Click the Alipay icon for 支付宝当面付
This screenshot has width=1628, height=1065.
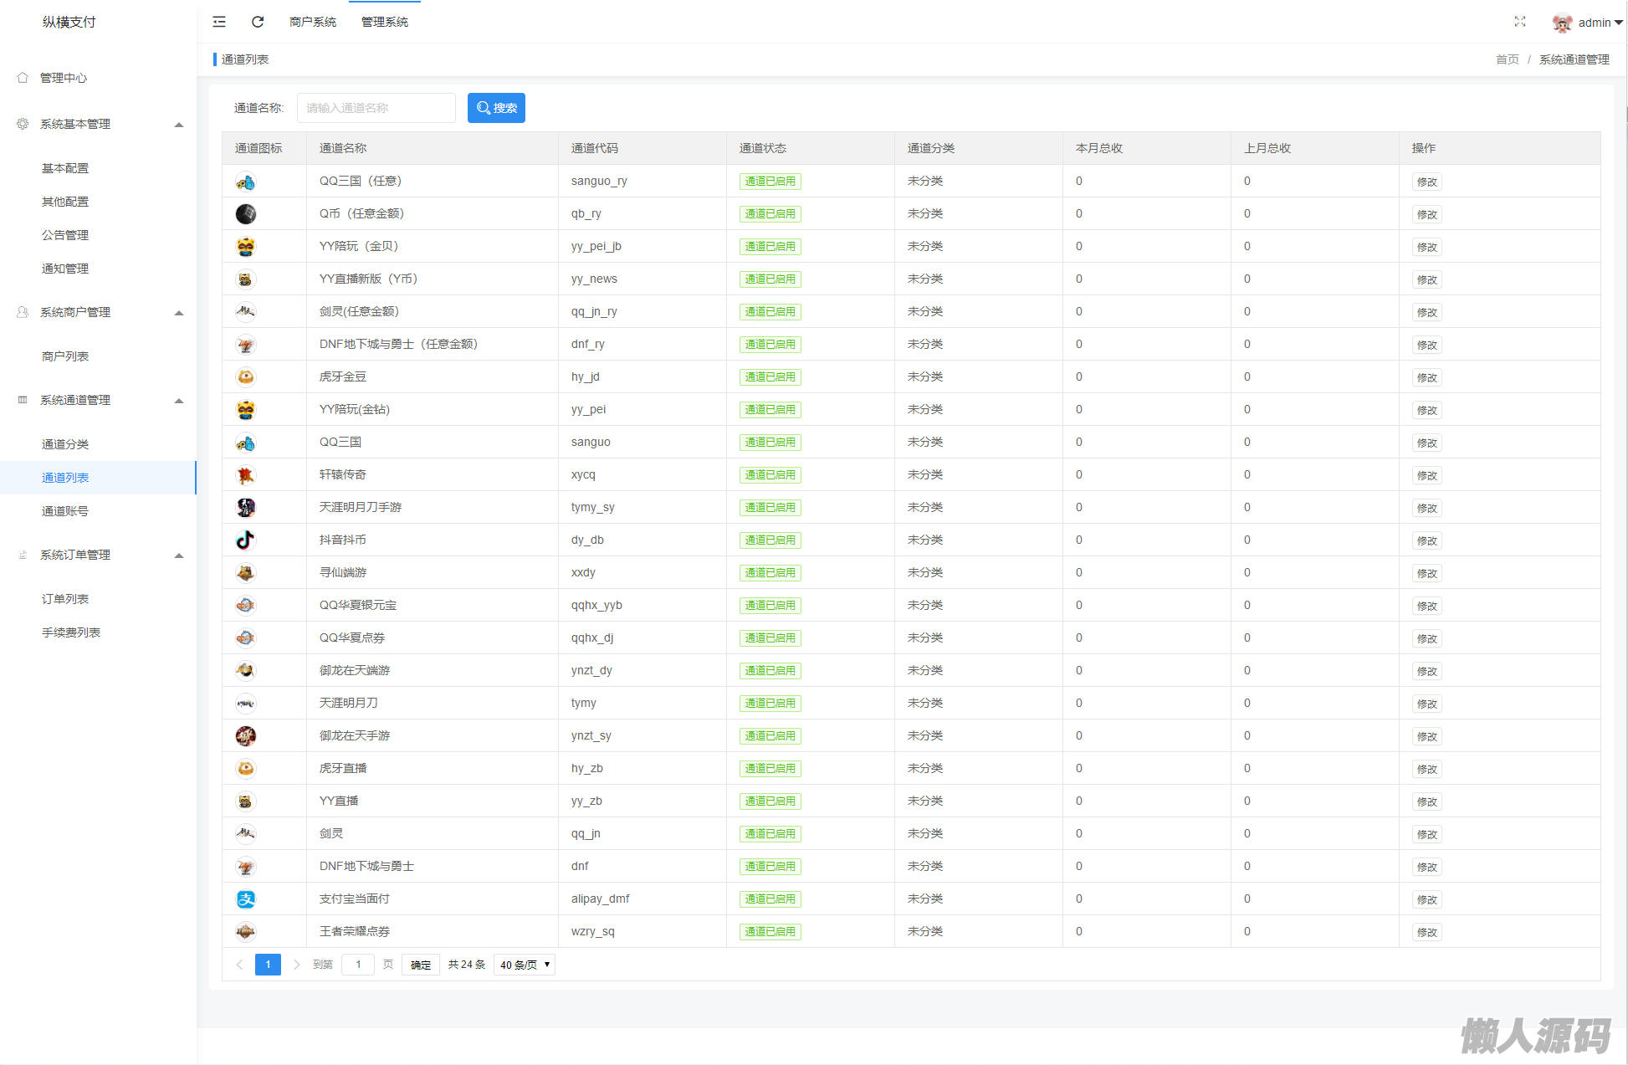(245, 899)
